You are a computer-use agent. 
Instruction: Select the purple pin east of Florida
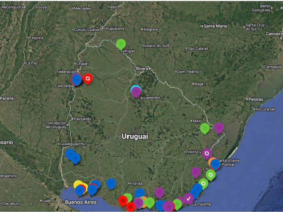point(160,192)
